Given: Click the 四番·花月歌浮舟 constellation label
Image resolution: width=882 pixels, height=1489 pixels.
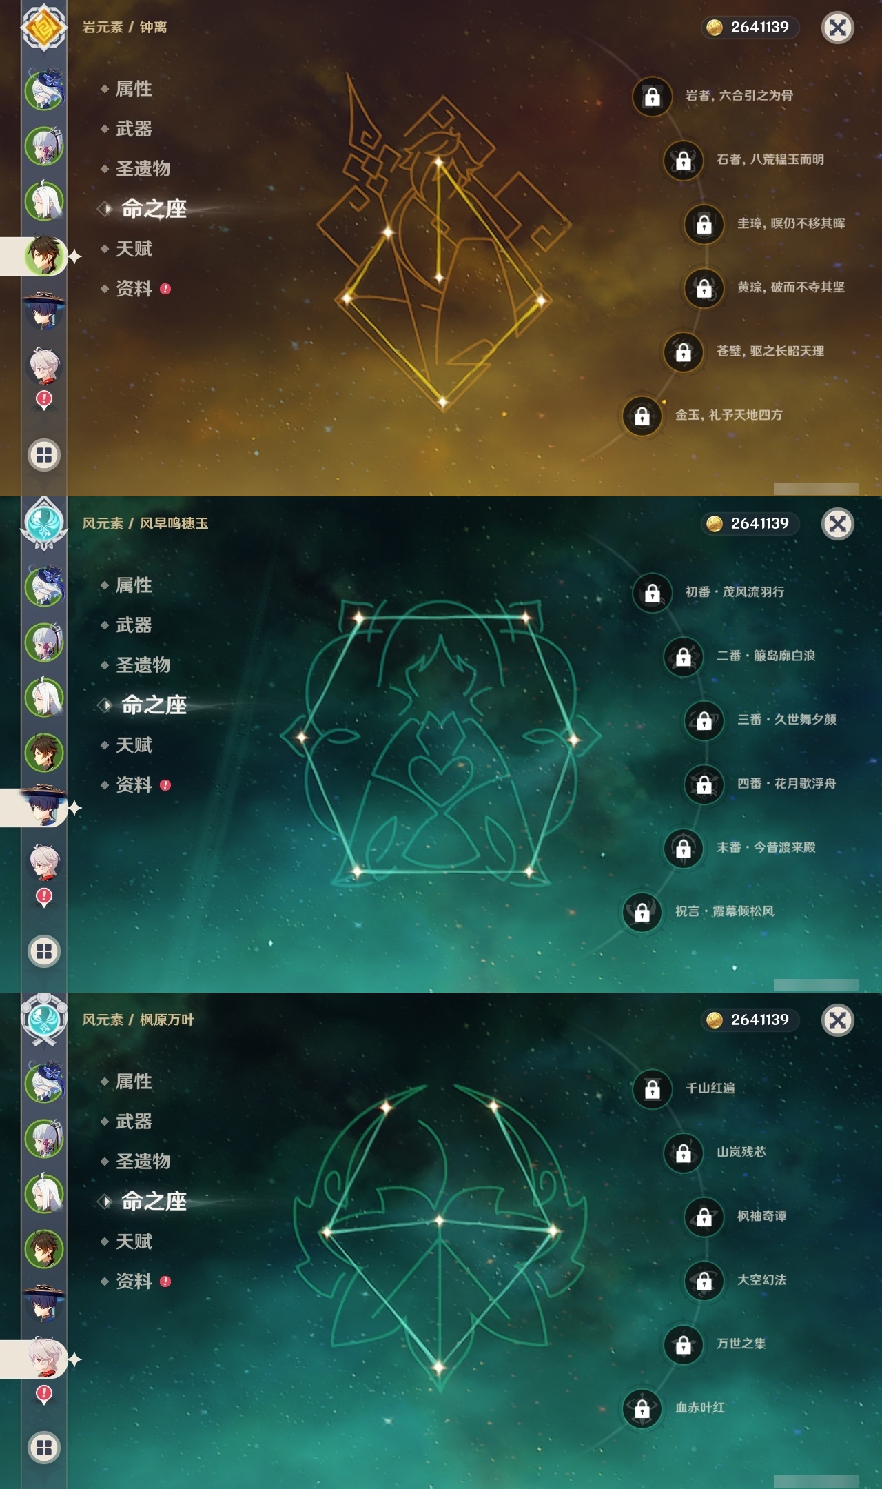Looking at the screenshot, I should tap(786, 783).
